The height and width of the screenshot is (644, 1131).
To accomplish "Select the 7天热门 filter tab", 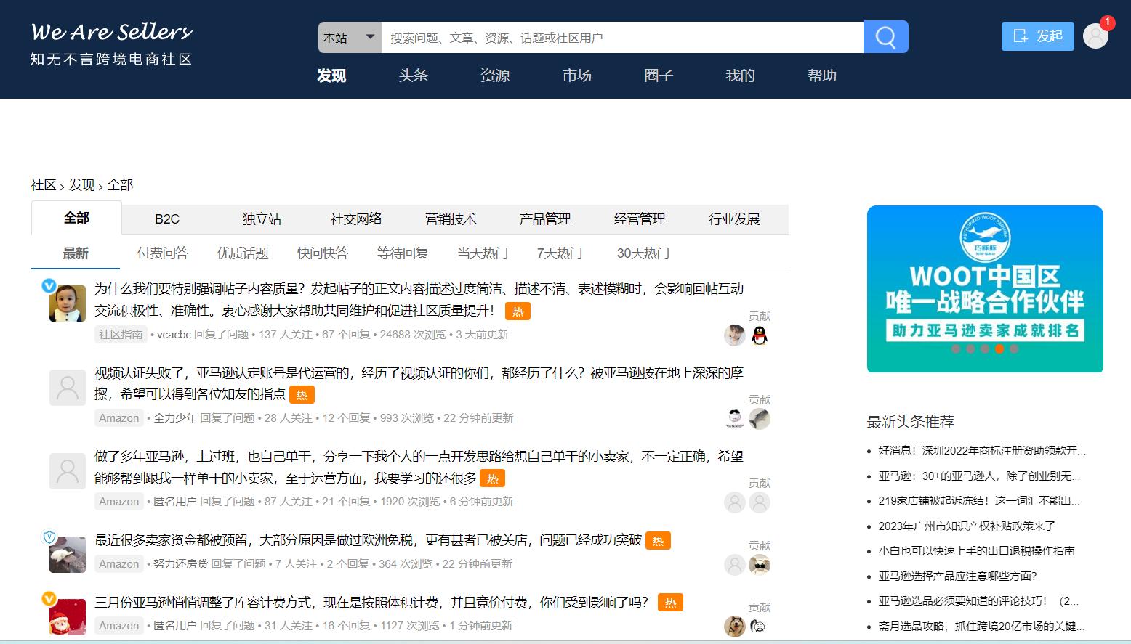I will pyautogui.click(x=560, y=253).
